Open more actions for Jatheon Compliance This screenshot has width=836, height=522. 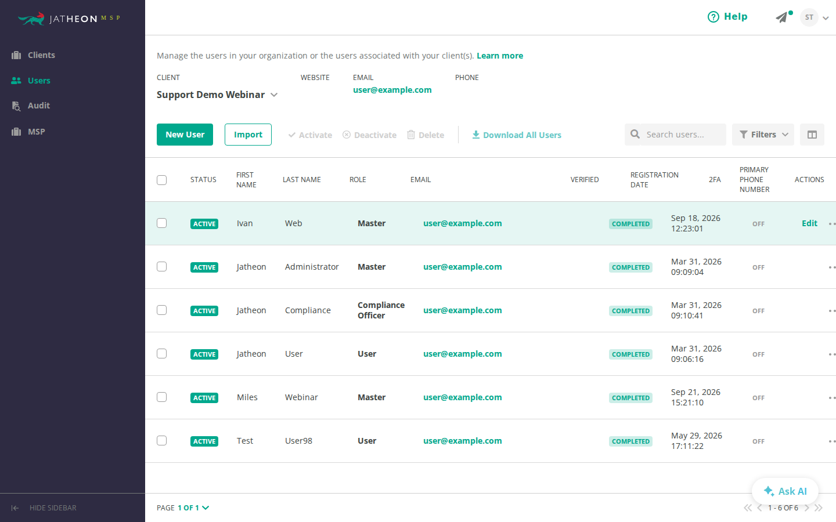(832, 311)
